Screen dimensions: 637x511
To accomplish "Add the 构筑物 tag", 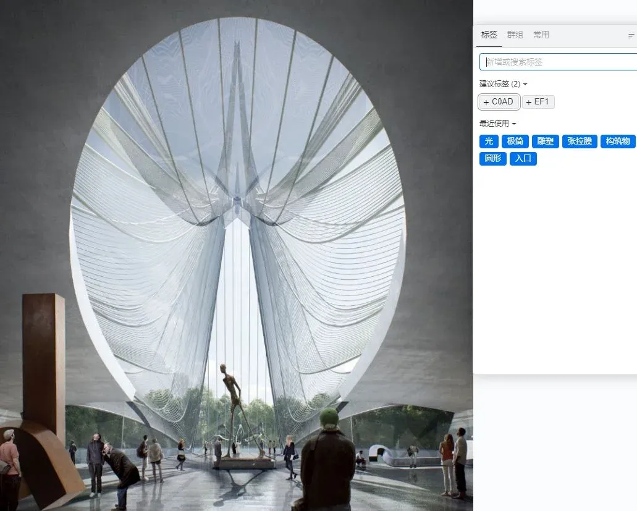I will (x=617, y=141).
